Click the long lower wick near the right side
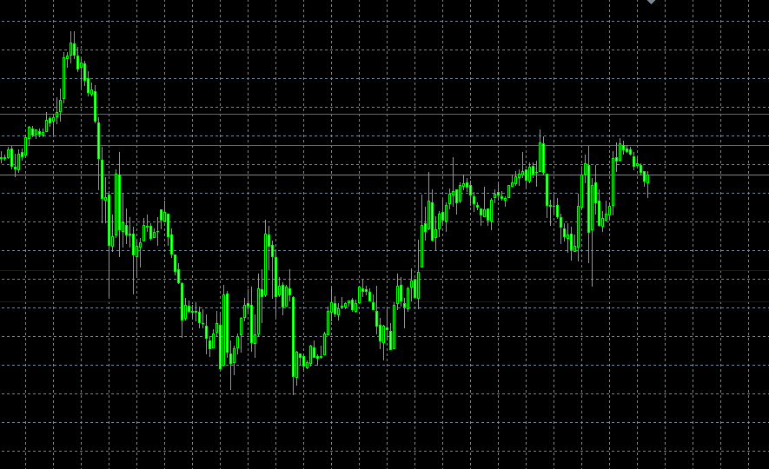769x469 pixels. [592, 261]
